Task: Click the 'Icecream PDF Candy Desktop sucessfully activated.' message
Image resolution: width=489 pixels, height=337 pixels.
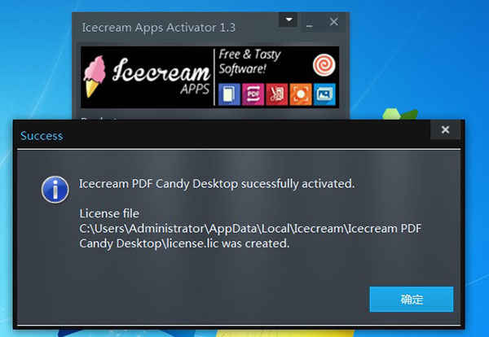Action: [x=217, y=184]
